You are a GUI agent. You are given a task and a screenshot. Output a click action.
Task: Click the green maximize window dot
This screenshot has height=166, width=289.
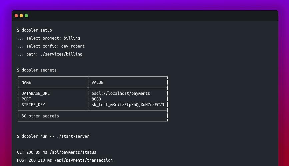point(26,16)
